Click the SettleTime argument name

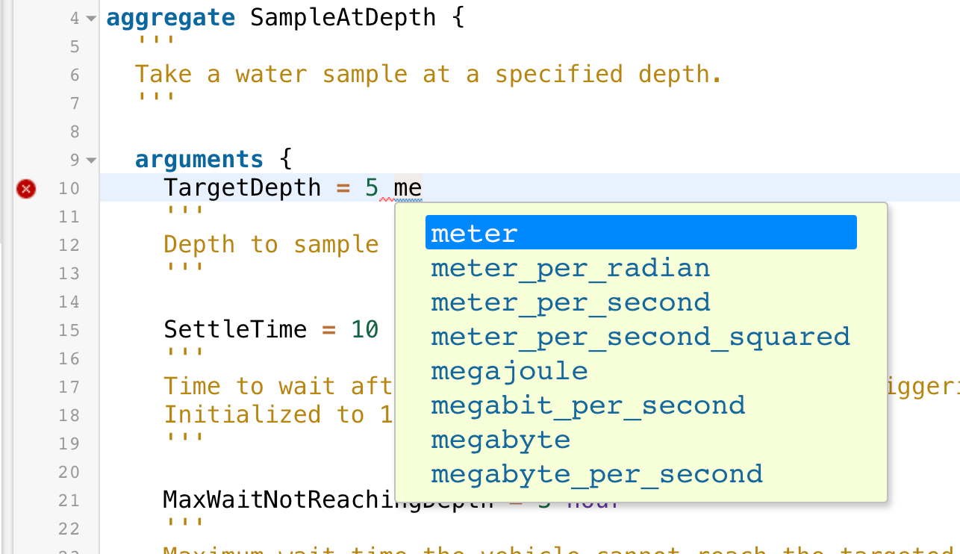[235, 329]
